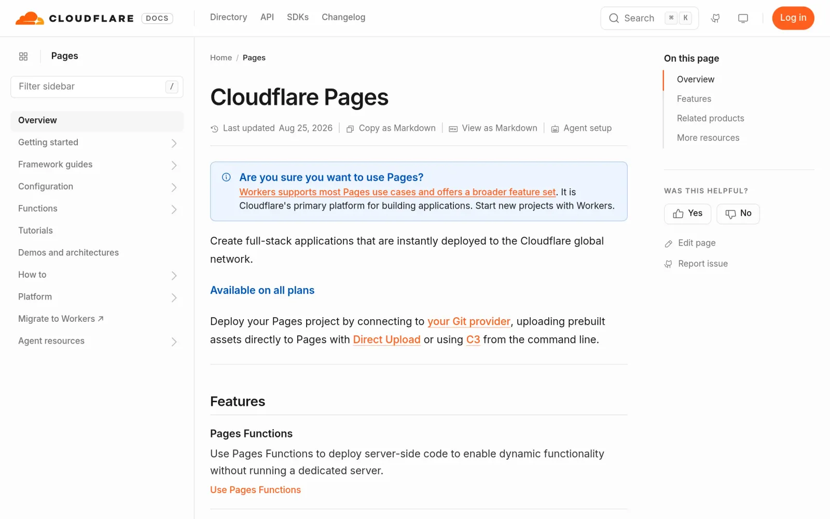Click the Available on all plans link
830x519 pixels.
[x=262, y=290]
